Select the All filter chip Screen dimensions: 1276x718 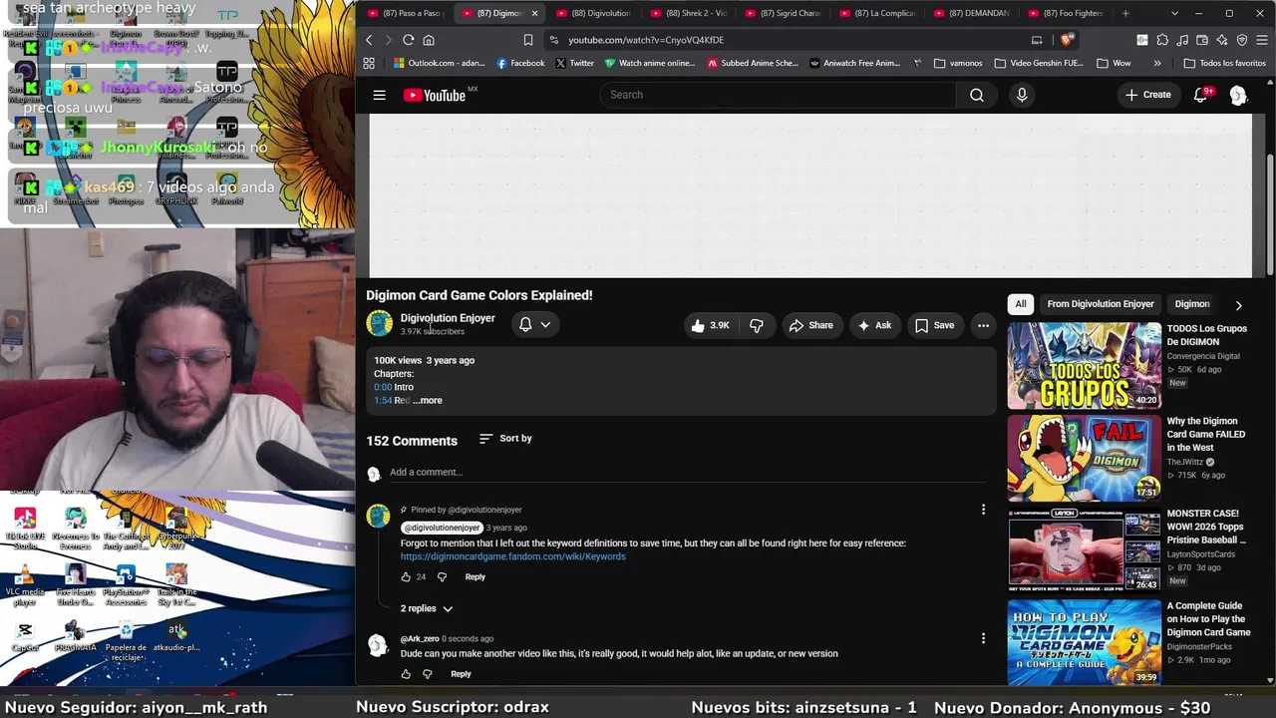(x=1021, y=304)
